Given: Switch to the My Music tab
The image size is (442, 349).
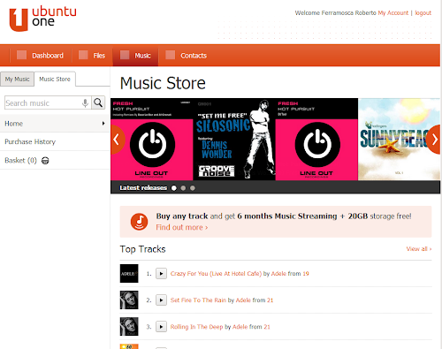Looking at the screenshot, I should [x=17, y=80].
